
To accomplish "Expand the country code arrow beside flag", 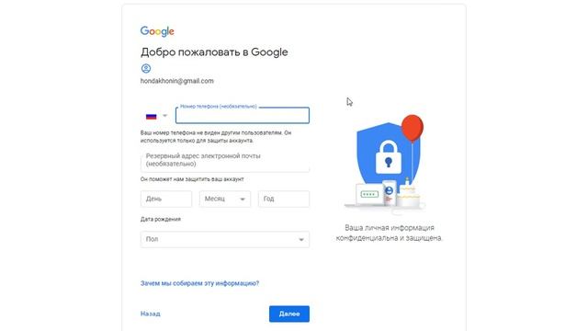I will pyautogui.click(x=164, y=116).
